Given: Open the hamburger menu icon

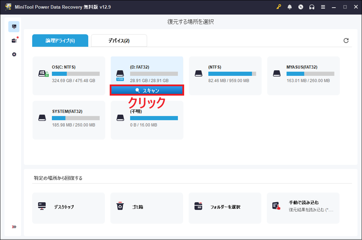Looking at the screenshot, I should (x=323, y=7).
